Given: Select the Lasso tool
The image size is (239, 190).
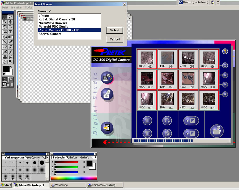Looking at the screenshot, I should click(x=11, y=17).
